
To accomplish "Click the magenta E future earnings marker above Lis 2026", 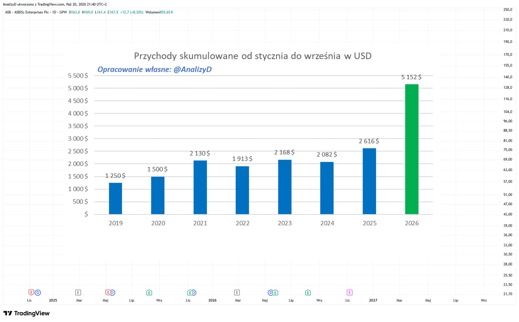I will tap(350, 292).
